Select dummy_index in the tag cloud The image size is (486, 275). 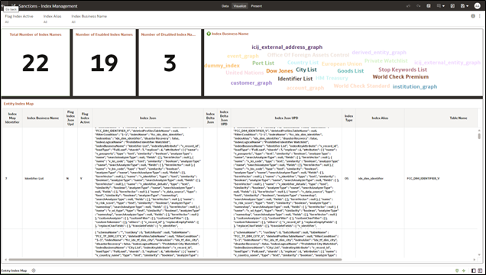[222, 66]
